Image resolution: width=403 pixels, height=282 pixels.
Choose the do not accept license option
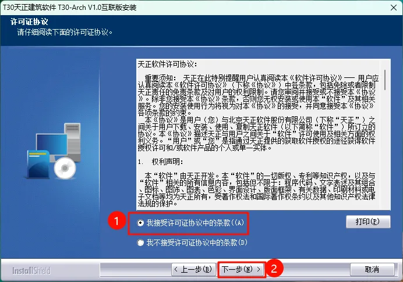click(x=140, y=242)
